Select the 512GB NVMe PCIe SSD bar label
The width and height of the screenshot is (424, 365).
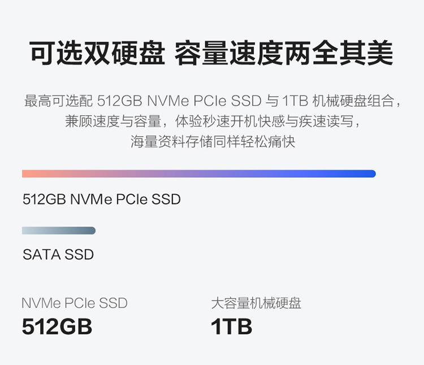pyautogui.click(x=101, y=199)
